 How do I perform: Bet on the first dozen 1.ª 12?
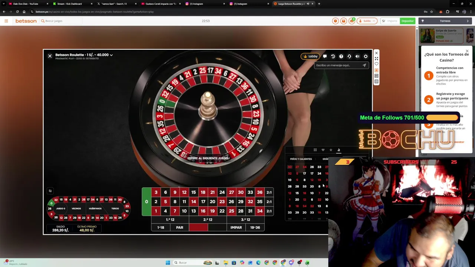click(170, 220)
